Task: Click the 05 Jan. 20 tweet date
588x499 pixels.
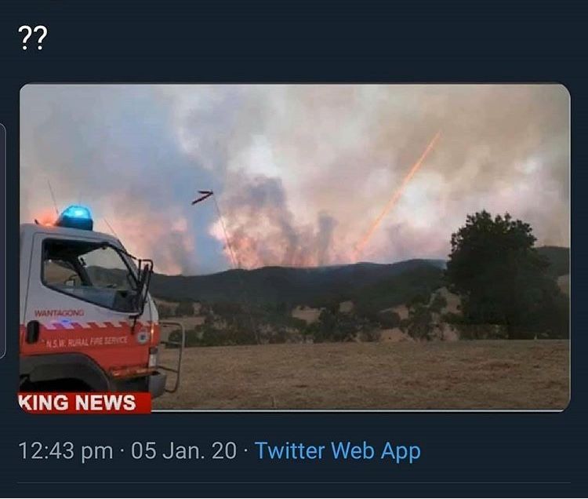Action: point(183,450)
